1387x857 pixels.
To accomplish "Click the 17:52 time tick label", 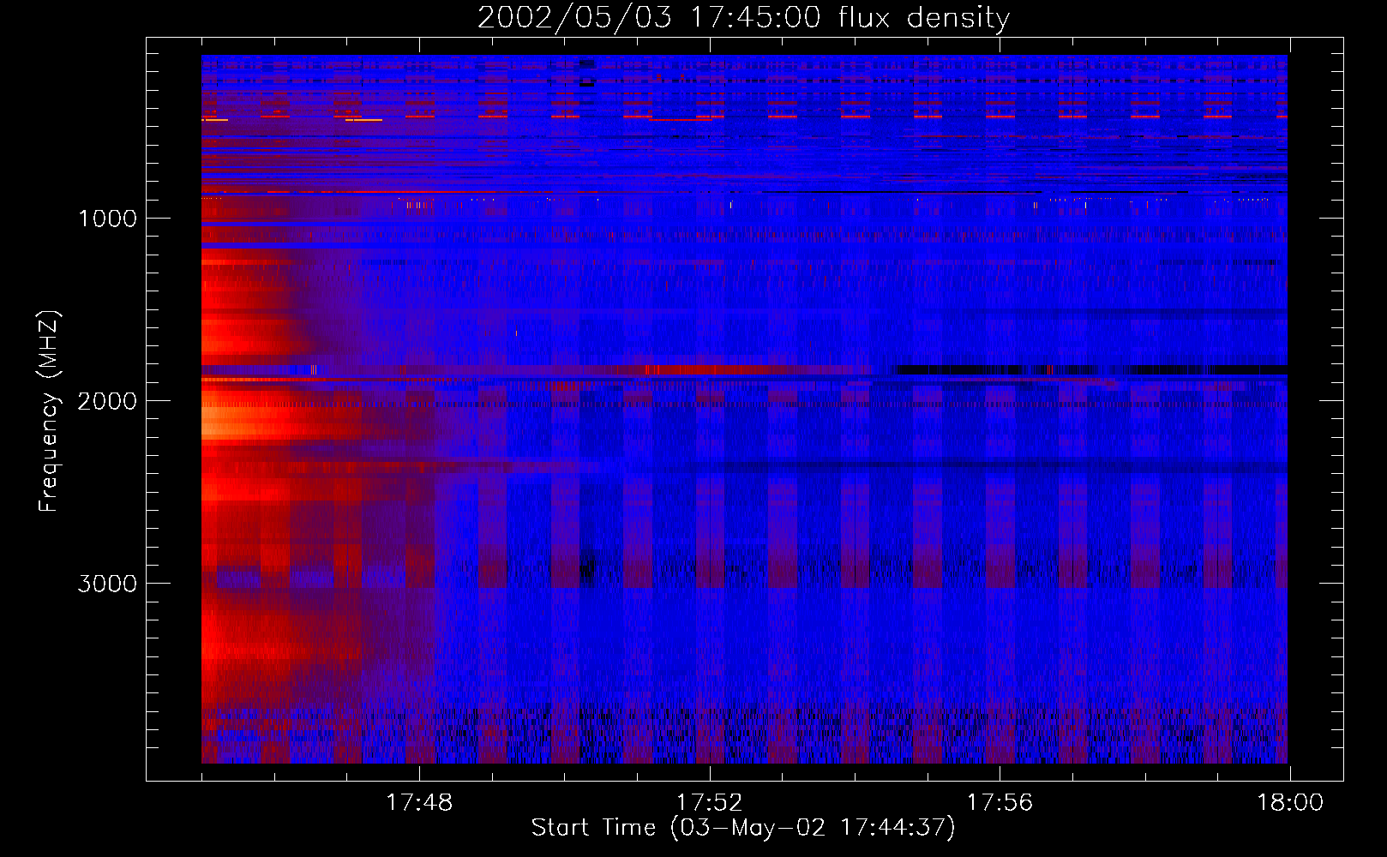I will (710, 803).
